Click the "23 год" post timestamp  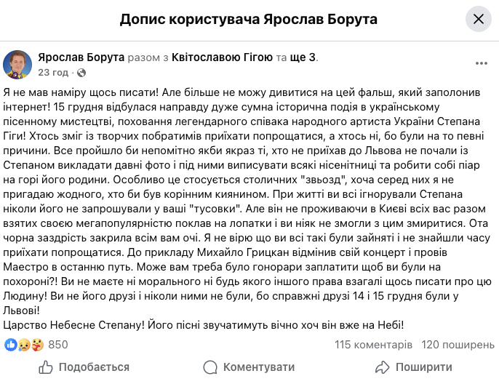point(52,72)
